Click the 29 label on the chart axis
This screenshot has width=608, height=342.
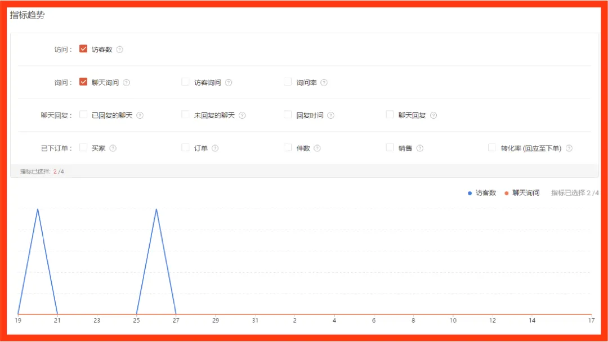point(216,320)
